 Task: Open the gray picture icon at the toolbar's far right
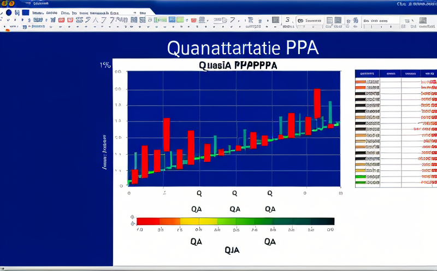pyautogui.click(x=423, y=20)
